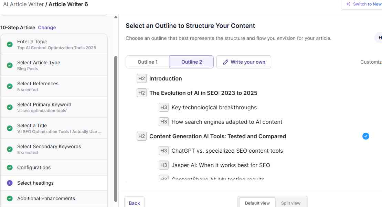Viewport: 382px width, 207px height.
Task: Keep Default view selected
Action: coord(257,203)
